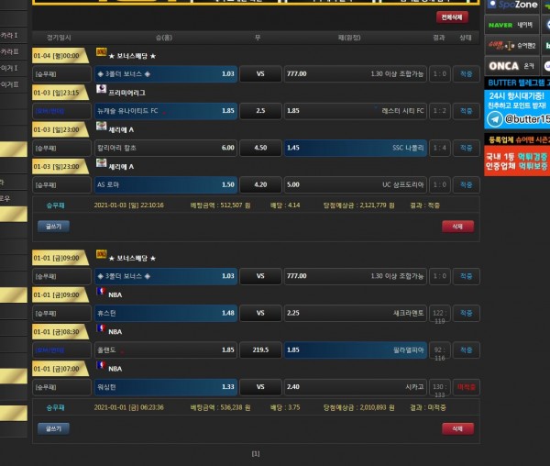This screenshot has width=550, height=466.
Task: Click the 적중 status on the 레스터 시티 row
Action: pos(467,110)
